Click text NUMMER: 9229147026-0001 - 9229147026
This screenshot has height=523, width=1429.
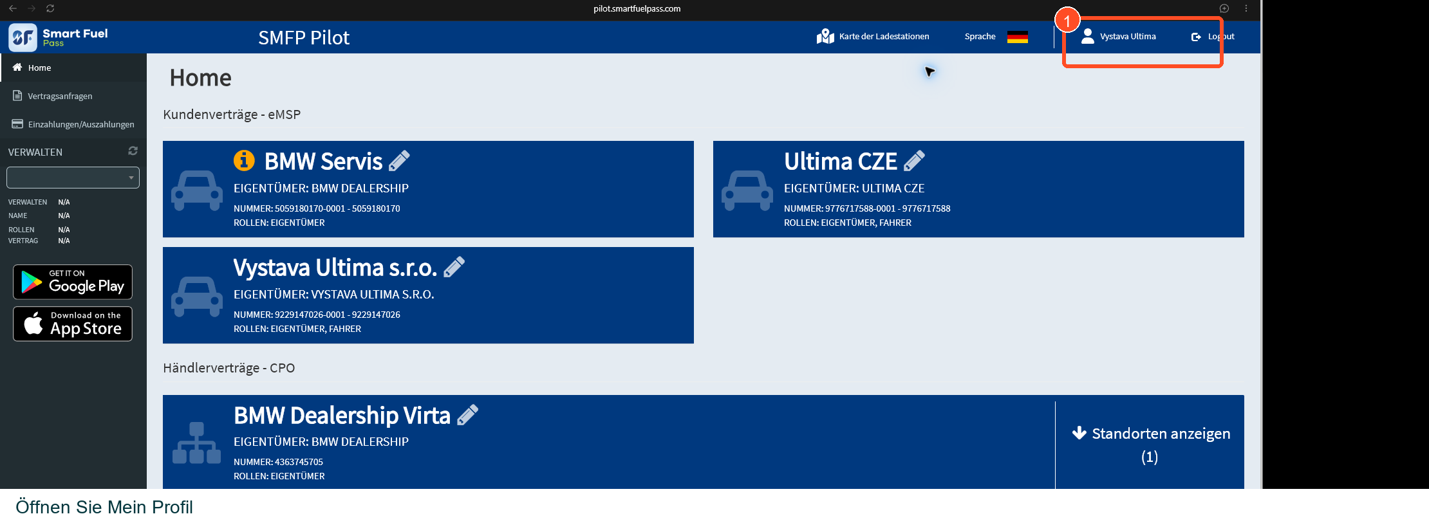[x=317, y=315]
